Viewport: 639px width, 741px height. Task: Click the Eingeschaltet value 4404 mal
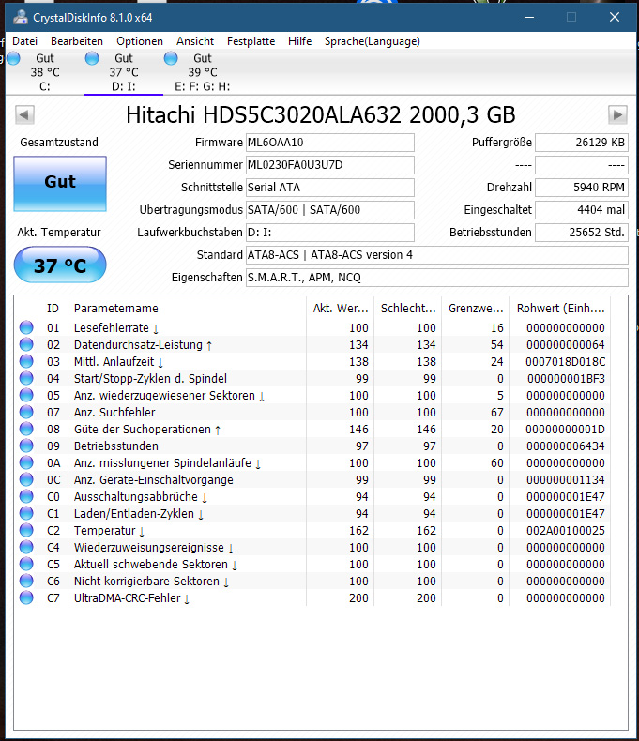[582, 210]
